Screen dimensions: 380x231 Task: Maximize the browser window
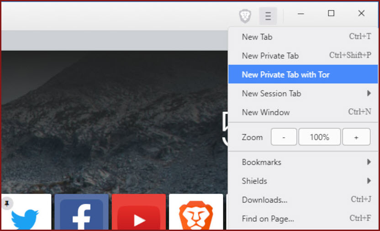331,14
